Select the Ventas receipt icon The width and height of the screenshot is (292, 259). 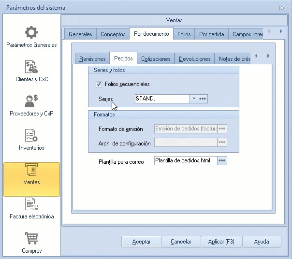coord(31,171)
